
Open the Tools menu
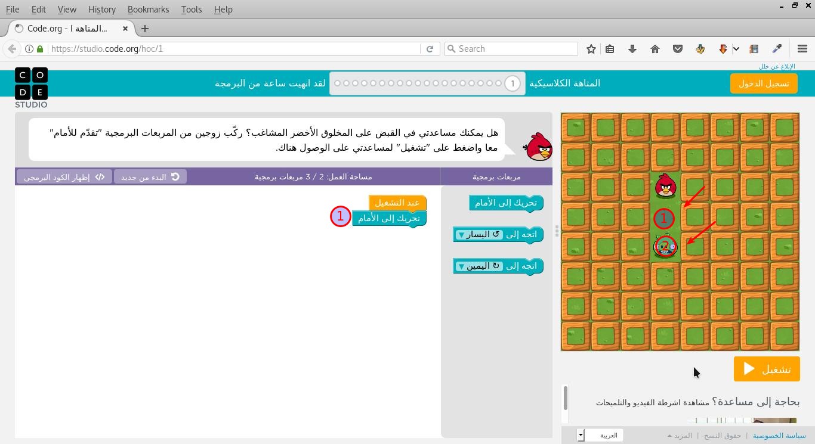[192, 10]
